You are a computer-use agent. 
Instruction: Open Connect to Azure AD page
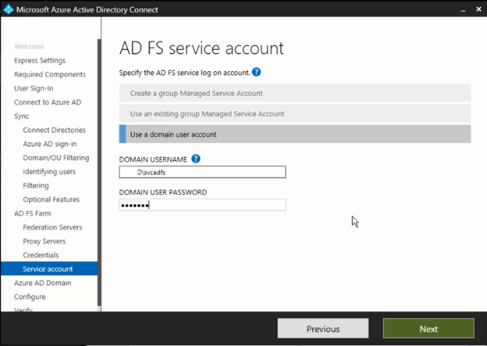(48, 102)
